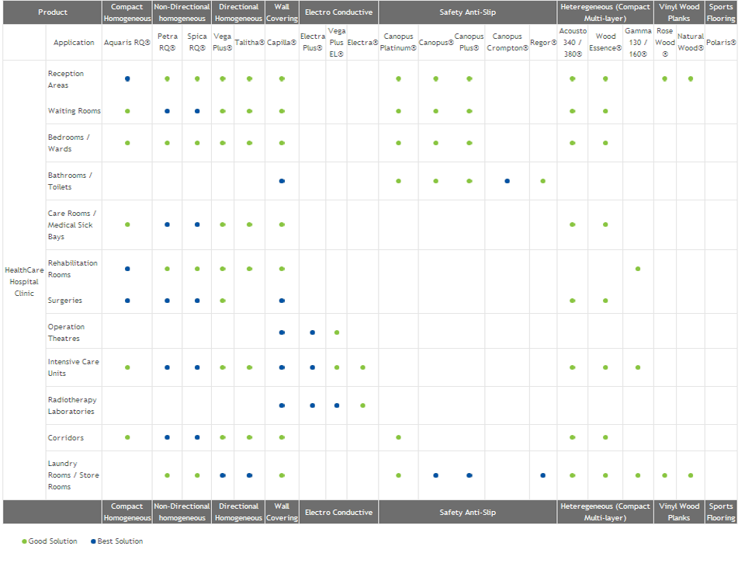Click the Good Solution legend text
The height and width of the screenshot is (567, 745).
53,542
